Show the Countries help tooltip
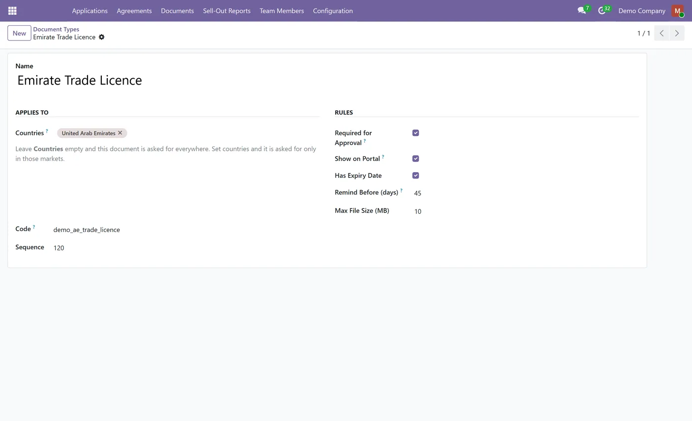The height and width of the screenshot is (421, 692). pyautogui.click(x=47, y=131)
